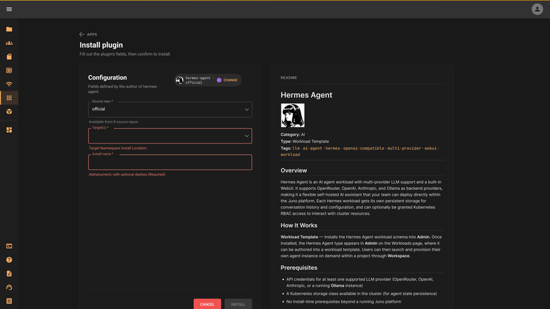Click the 'Prerequisites' heading
550x309 pixels.
click(x=299, y=267)
